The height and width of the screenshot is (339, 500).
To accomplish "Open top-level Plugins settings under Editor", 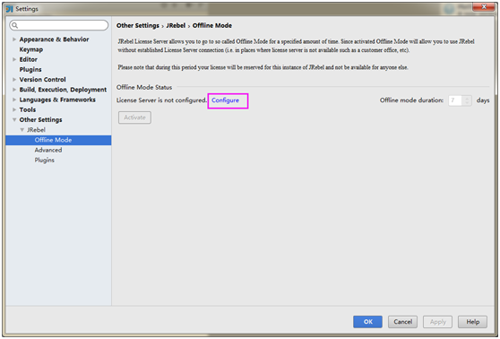I will click(x=30, y=70).
